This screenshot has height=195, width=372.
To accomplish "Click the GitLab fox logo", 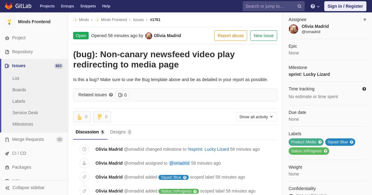I will pyautogui.click(x=9, y=6).
